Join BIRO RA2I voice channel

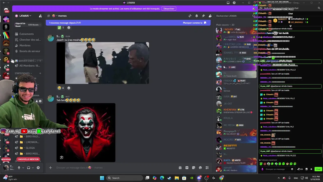pyautogui.click(x=28, y=136)
